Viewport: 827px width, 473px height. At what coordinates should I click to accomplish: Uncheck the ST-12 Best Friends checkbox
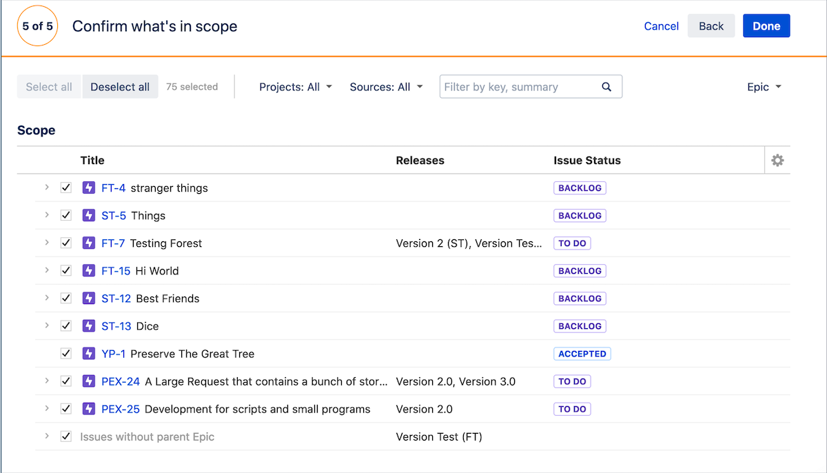pos(66,299)
